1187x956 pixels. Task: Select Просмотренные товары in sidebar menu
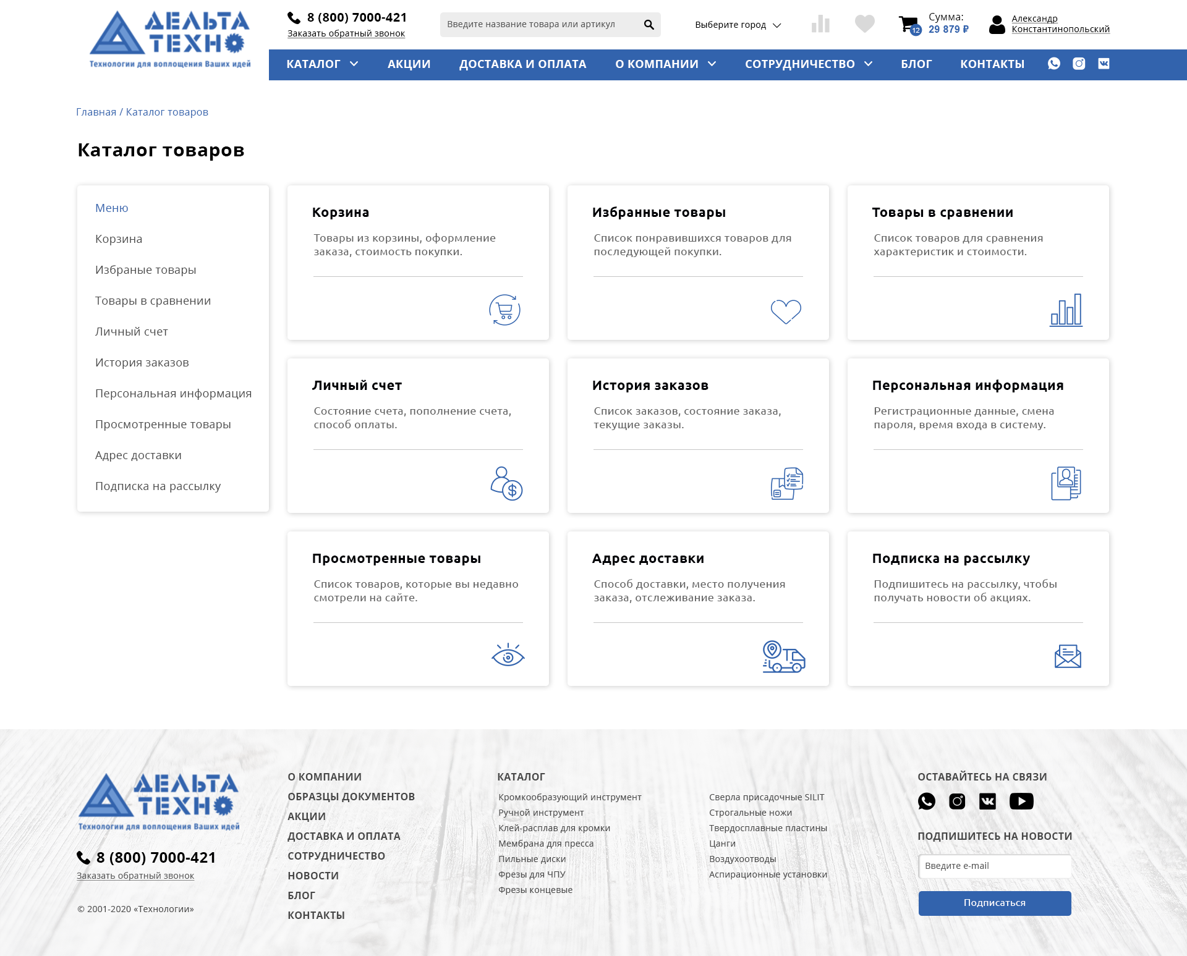[x=163, y=425]
